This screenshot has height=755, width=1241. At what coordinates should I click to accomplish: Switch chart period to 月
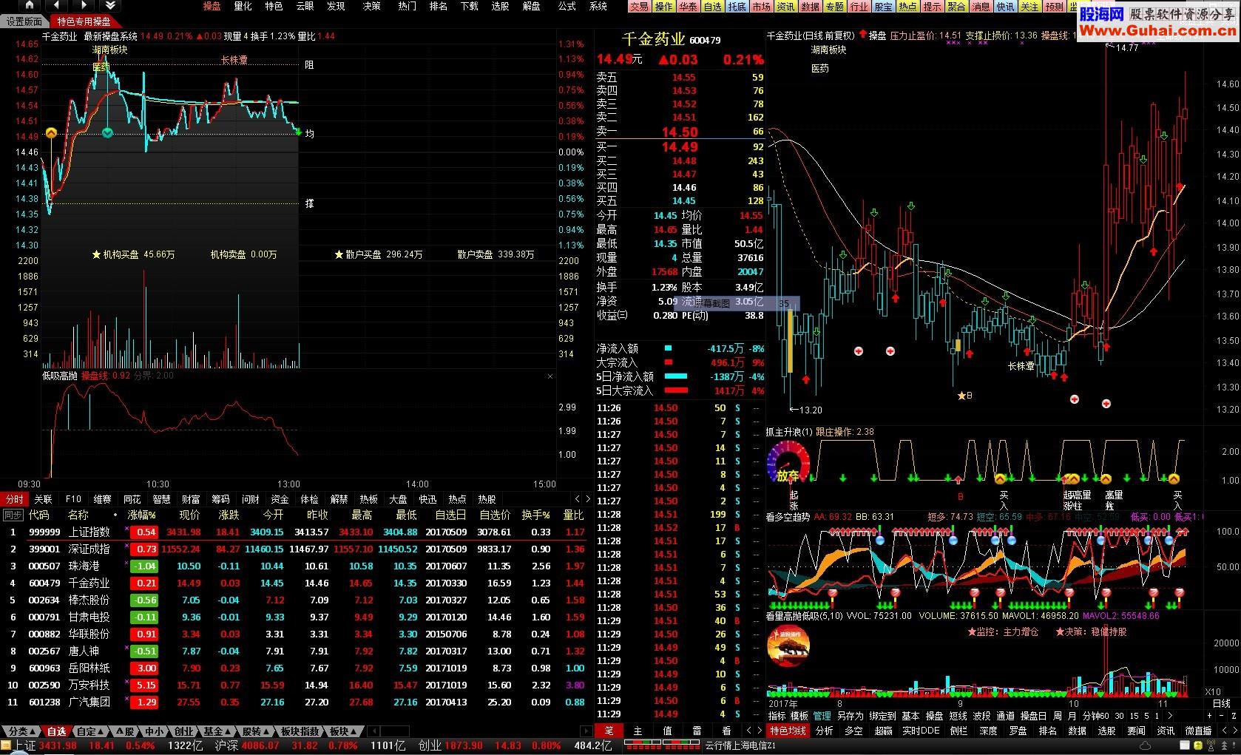1072,716
